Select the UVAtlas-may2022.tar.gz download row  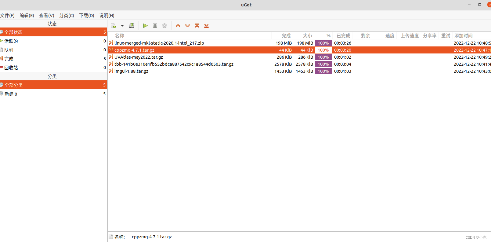tap(299, 57)
